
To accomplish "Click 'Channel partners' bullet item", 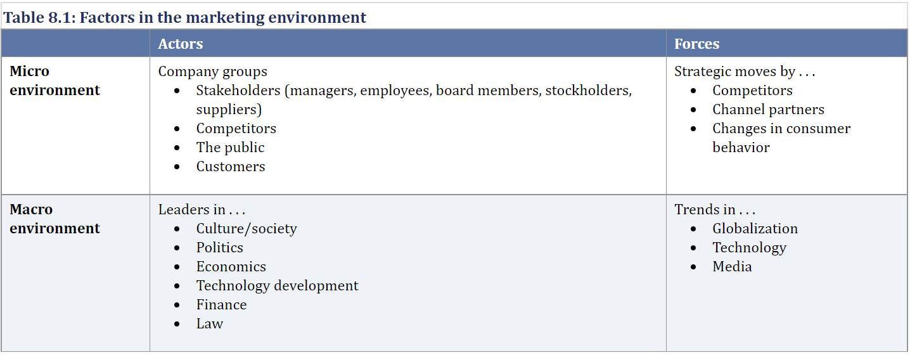I will [x=768, y=110].
